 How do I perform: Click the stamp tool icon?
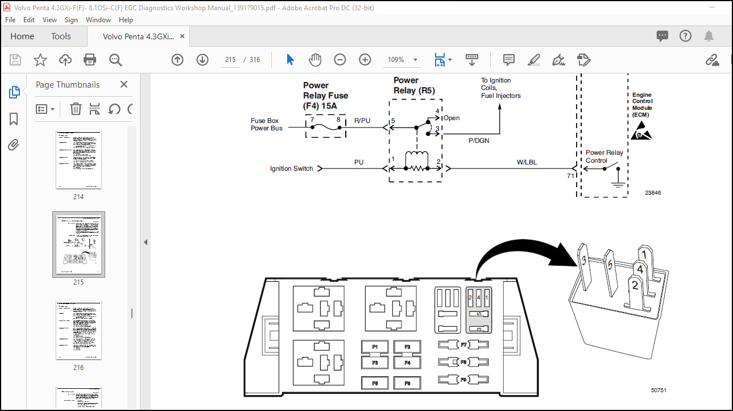coord(583,60)
